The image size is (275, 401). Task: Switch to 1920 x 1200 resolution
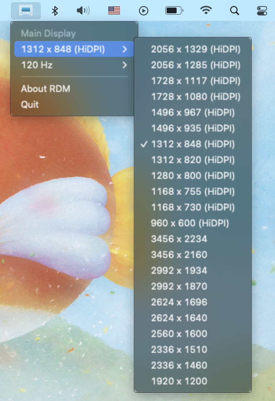(193, 381)
